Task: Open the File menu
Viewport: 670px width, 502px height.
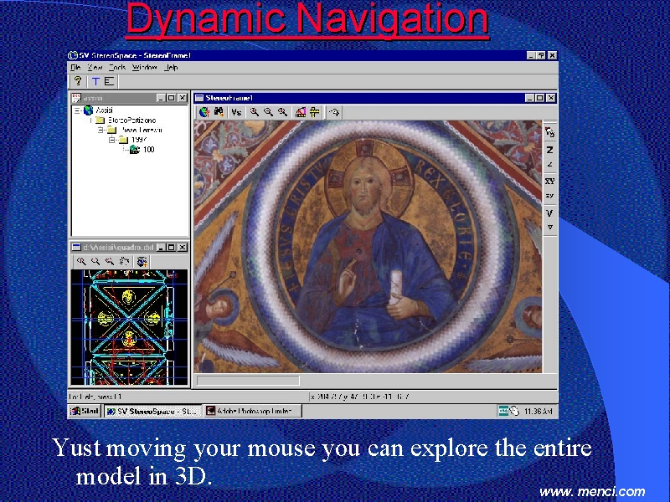Action: pos(75,68)
